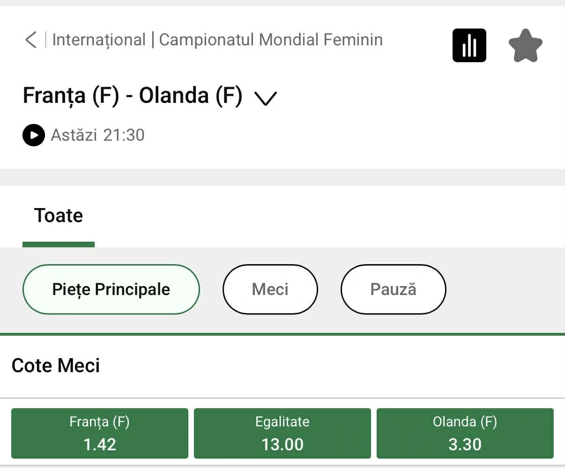Favorite this match using the star icon

(526, 45)
